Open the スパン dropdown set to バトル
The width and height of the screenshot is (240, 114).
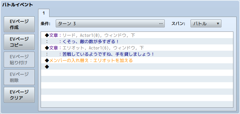click(206, 24)
